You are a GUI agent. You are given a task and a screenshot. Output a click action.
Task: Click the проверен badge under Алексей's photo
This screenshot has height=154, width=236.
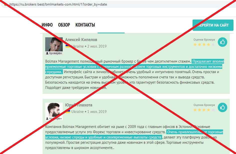(x=54, y=53)
